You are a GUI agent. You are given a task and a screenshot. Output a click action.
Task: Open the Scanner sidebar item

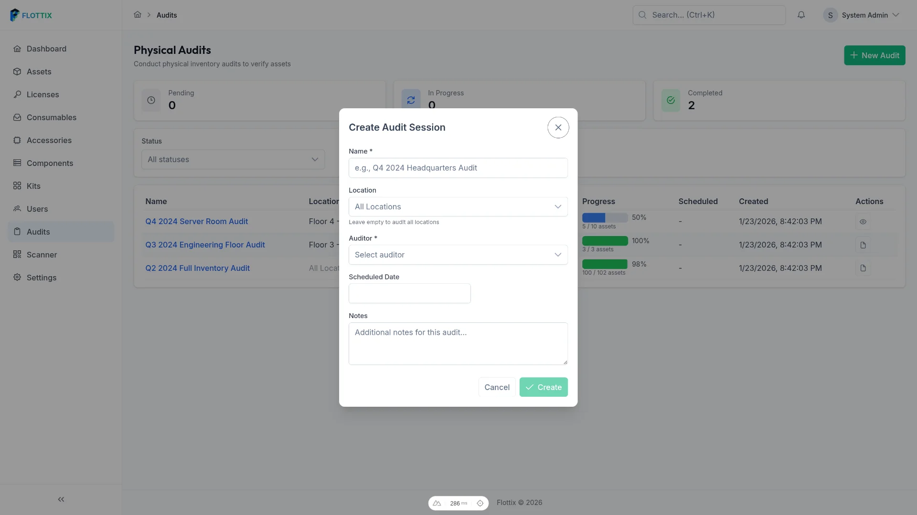(x=61, y=255)
